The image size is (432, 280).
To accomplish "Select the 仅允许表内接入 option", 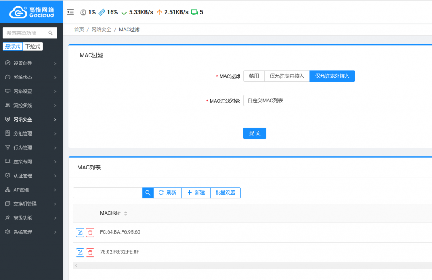I will [287, 76].
